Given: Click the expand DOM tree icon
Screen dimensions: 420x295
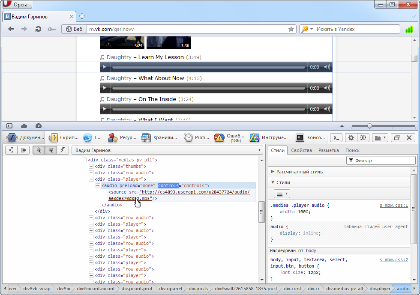Looking at the screenshot, I should click(x=12, y=150).
